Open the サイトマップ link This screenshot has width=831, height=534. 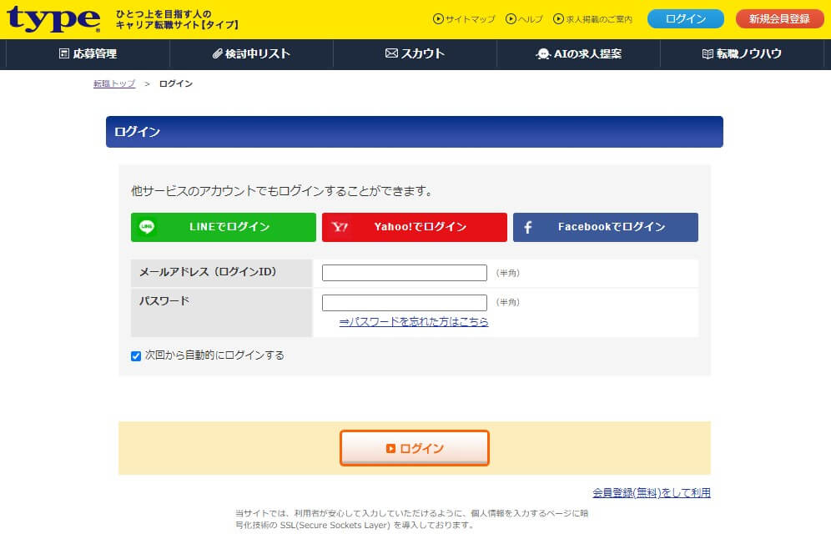coord(464,19)
